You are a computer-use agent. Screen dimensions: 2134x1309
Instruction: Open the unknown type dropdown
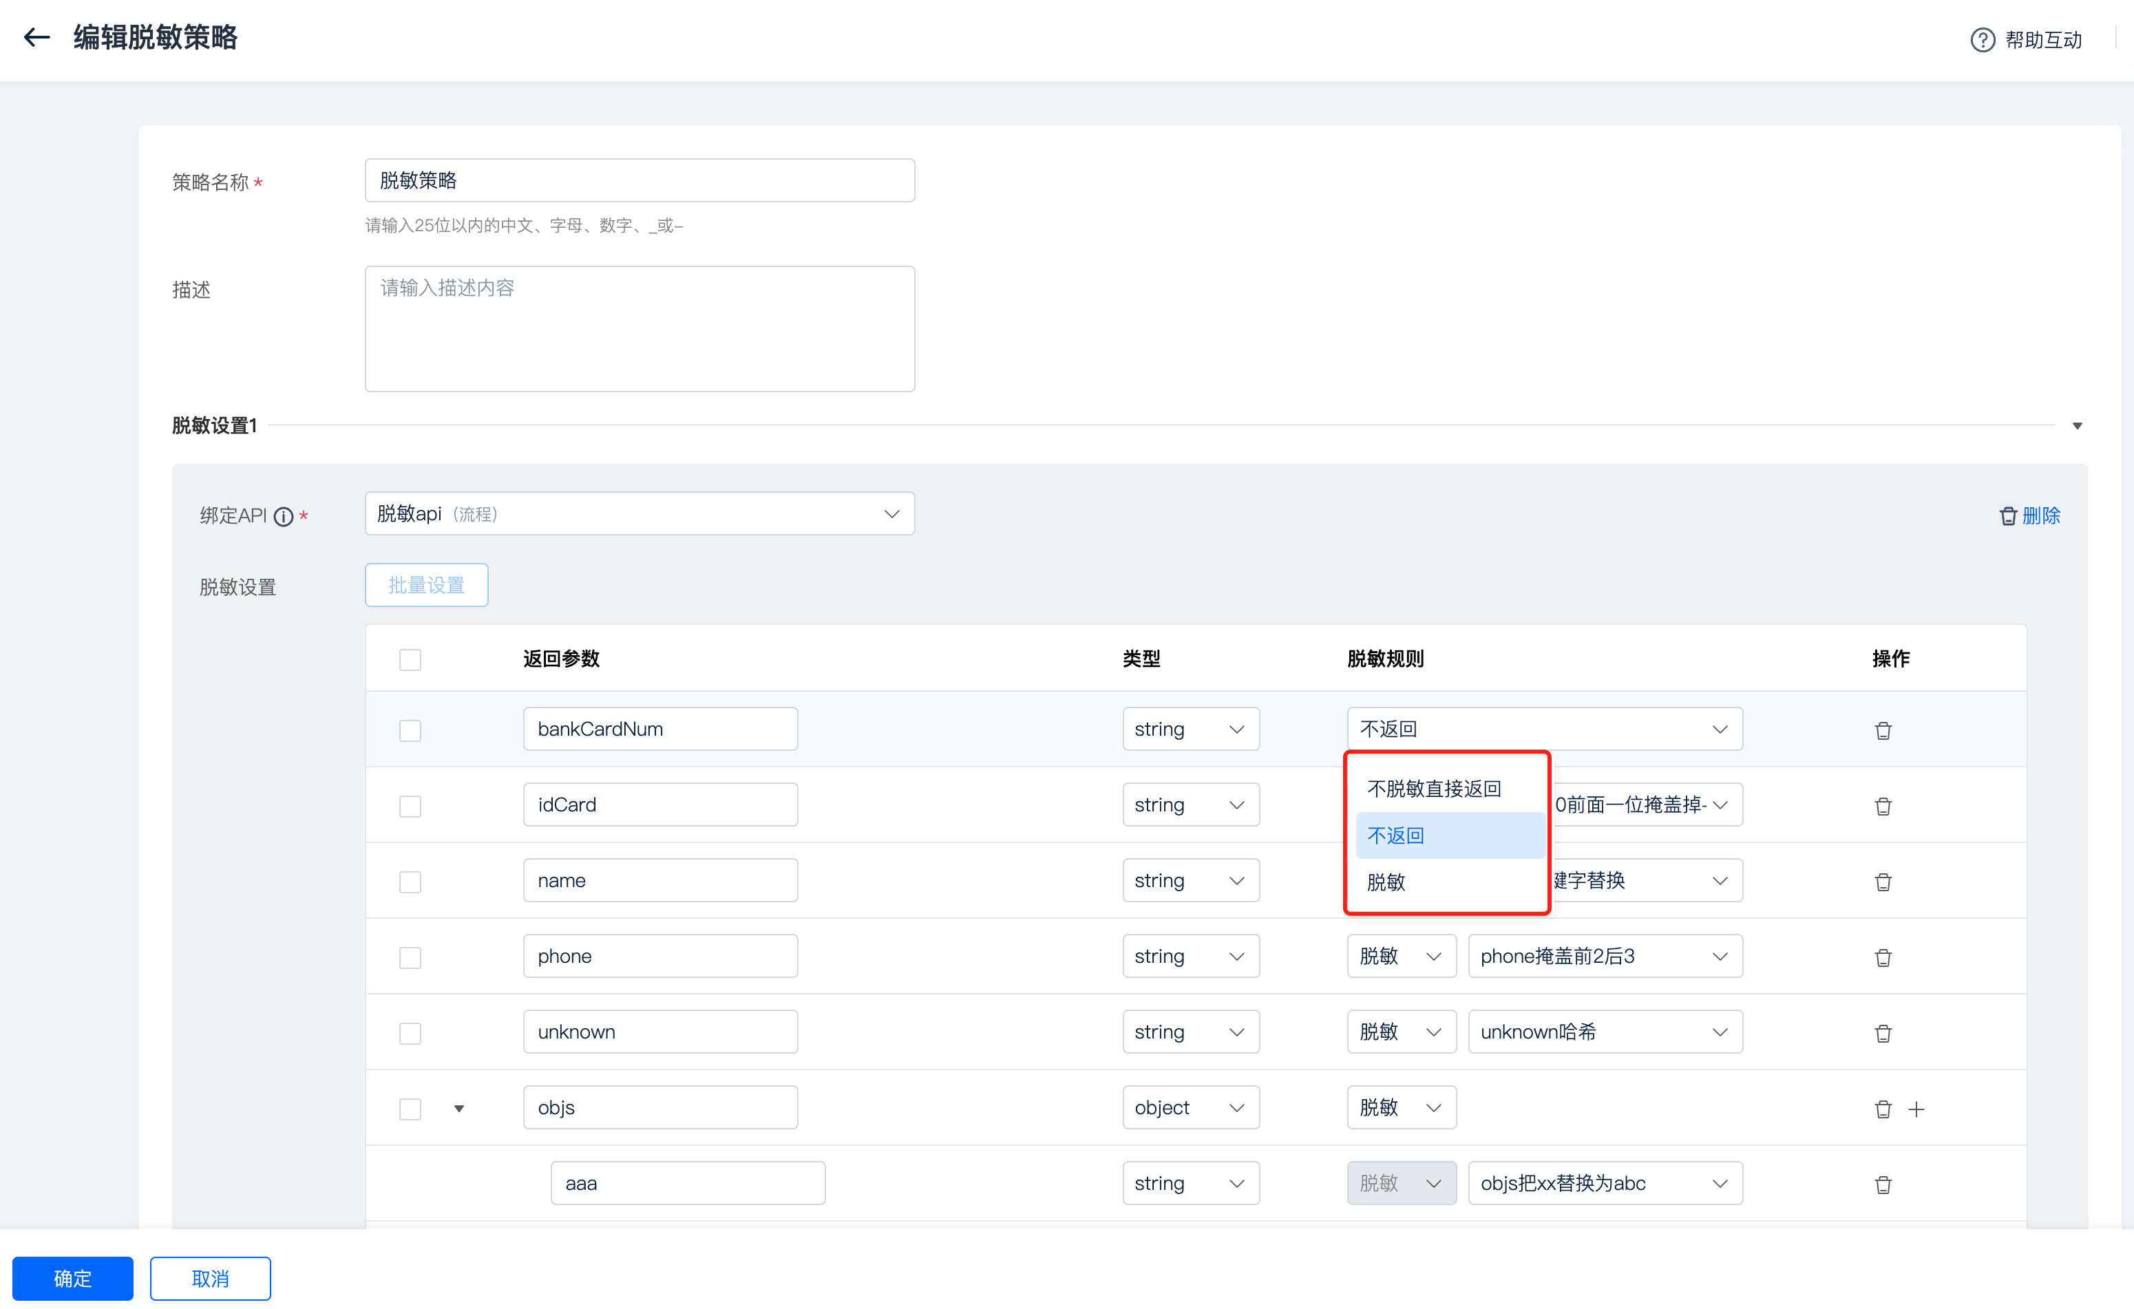click(x=1191, y=1032)
